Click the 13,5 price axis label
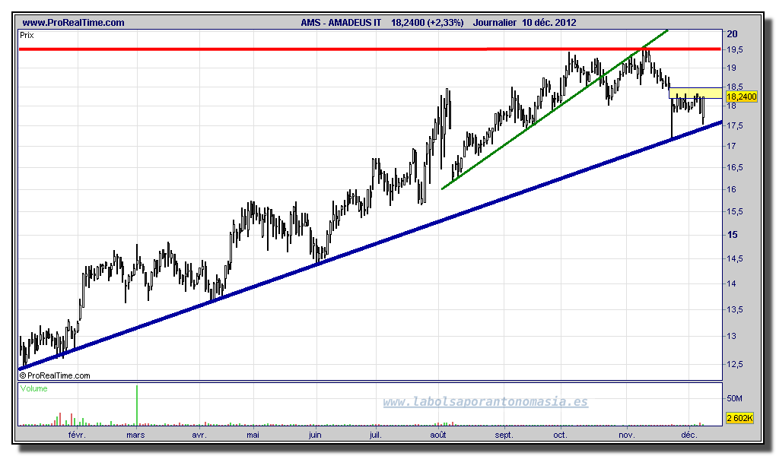The image size is (776, 456). [734, 309]
